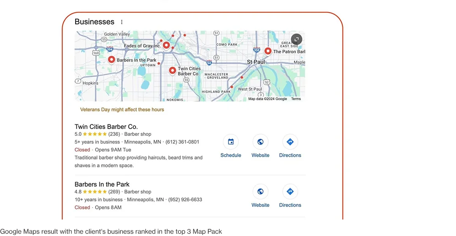The width and height of the screenshot is (456, 236).
Task: Click Golden Valley label on the map
Action: click(x=117, y=34)
